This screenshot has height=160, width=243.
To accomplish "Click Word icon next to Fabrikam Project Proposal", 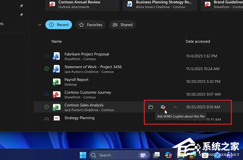I will click(x=56, y=56).
